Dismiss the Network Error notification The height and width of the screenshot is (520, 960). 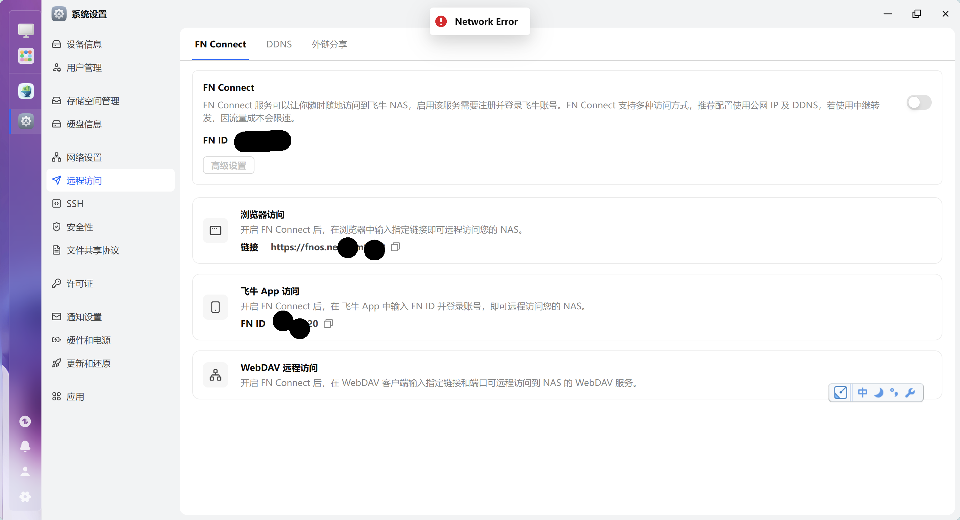[480, 22]
